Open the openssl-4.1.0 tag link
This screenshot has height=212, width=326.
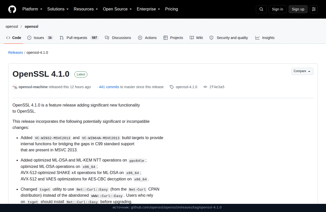pyautogui.click(x=186, y=87)
